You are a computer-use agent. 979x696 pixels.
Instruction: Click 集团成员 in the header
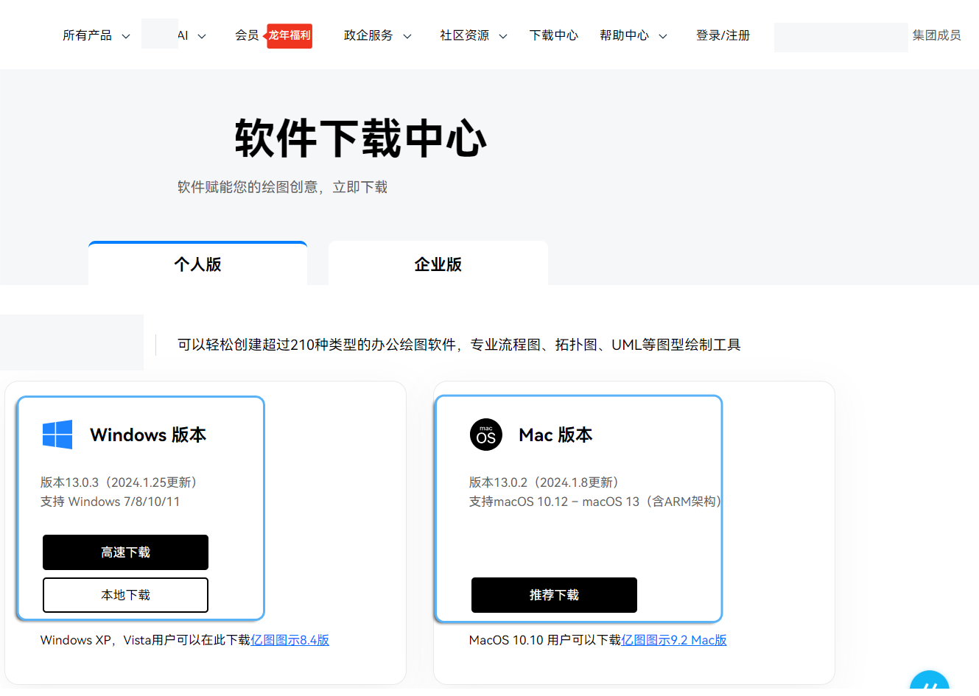click(936, 35)
